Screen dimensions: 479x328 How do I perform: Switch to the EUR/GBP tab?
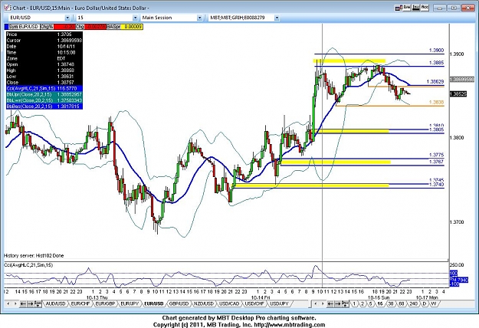click(105, 304)
